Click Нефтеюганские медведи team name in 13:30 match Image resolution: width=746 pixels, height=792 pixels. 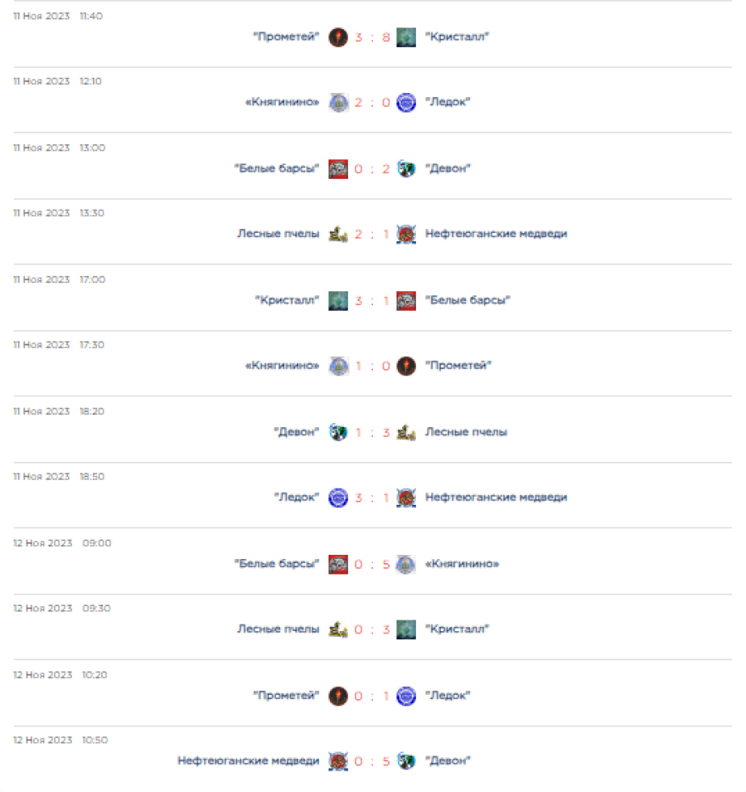click(496, 234)
